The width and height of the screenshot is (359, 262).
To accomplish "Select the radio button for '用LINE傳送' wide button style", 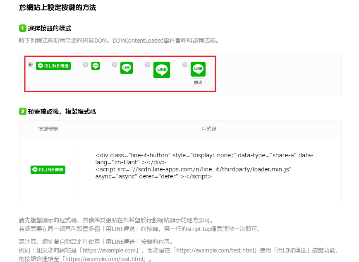I will pyautogui.click(x=30, y=65).
